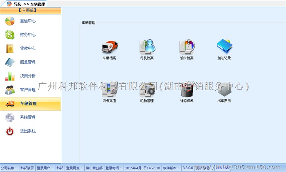This screenshot has width=286, height=172.
Task: Go to the 系统管理 menu entry
Action: click(x=30, y=118)
